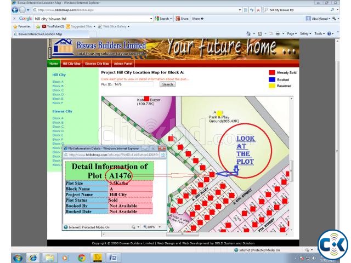Click the red sold plot at Katcha Bazer

click(146, 99)
